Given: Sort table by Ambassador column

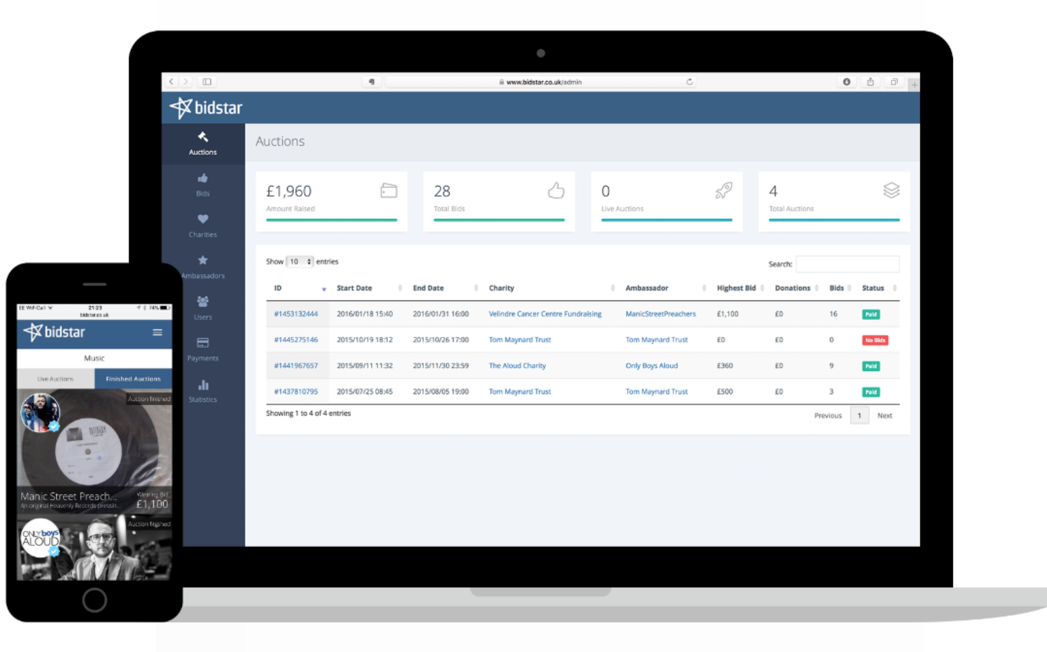Looking at the screenshot, I should click(x=665, y=288).
